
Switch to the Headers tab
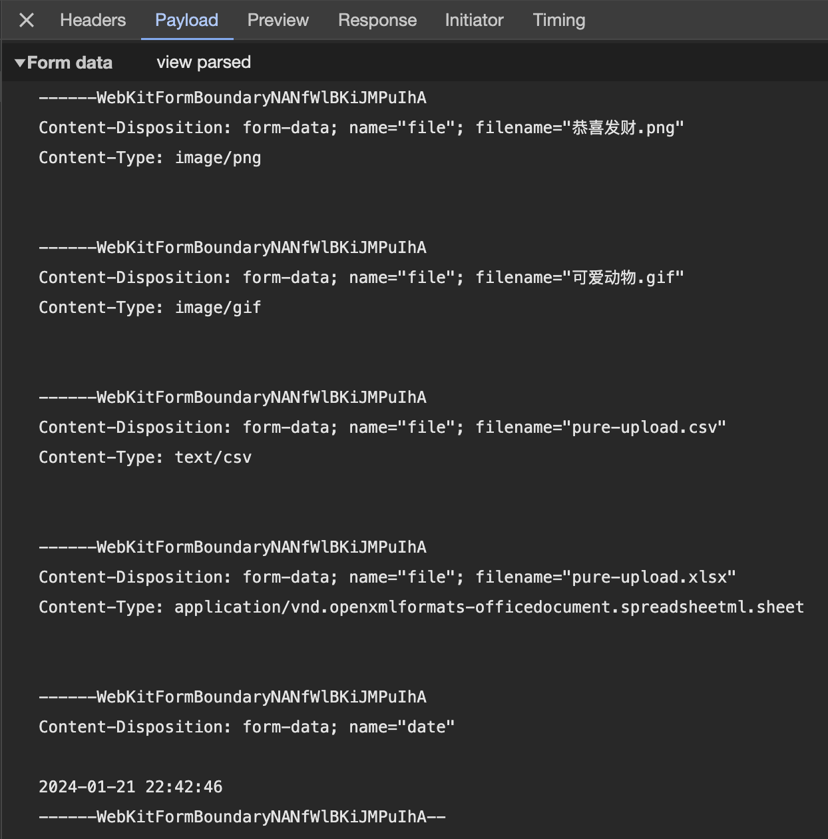93,21
